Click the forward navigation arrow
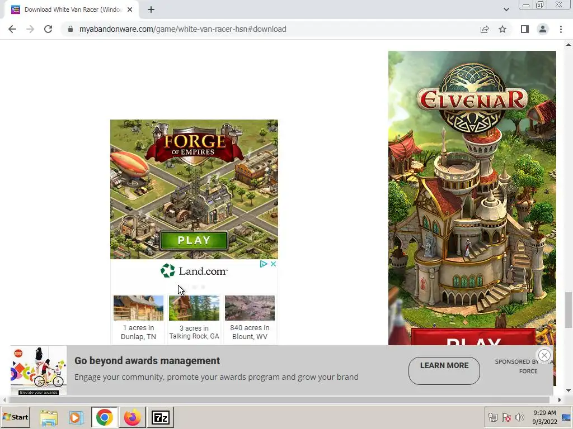This screenshot has width=573, height=429. pos(30,29)
